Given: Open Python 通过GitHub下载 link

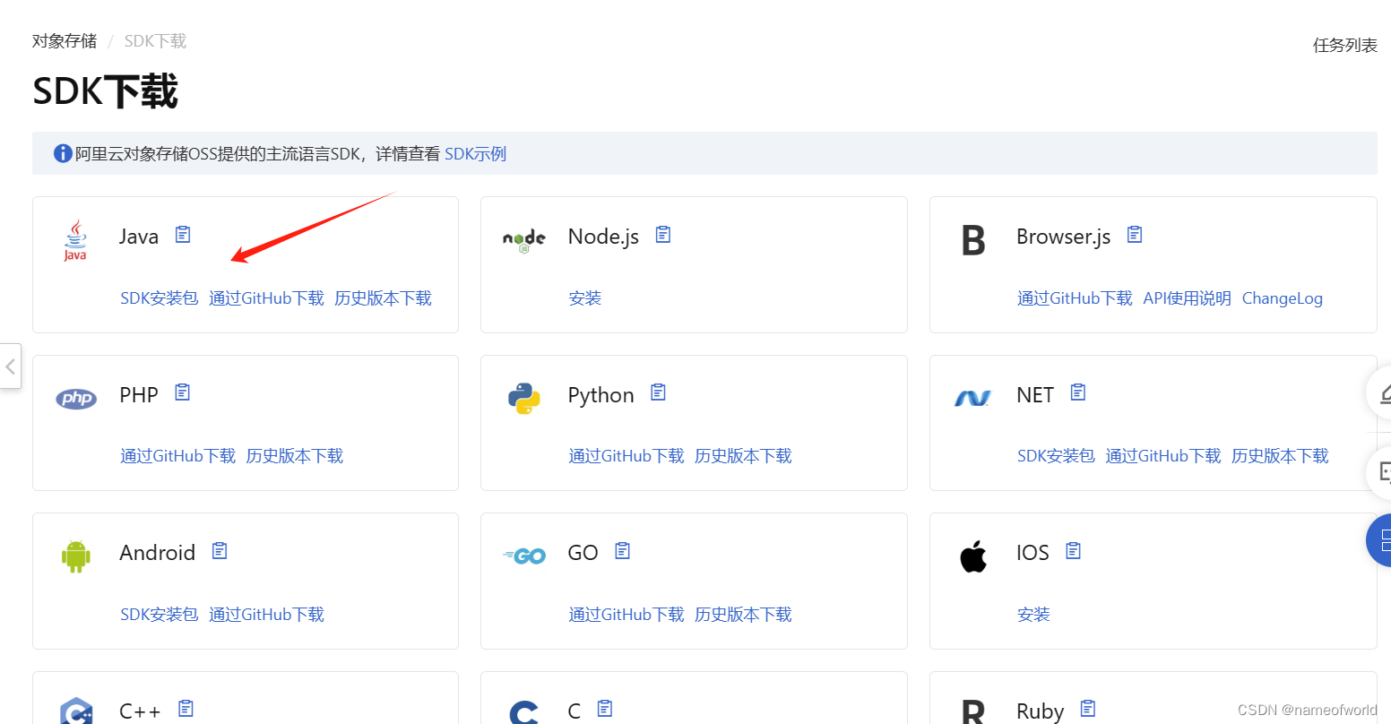Looking at the screenshot, I should click(x=626, y=456).
